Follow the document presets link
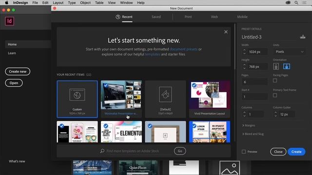 coord(183,49)
